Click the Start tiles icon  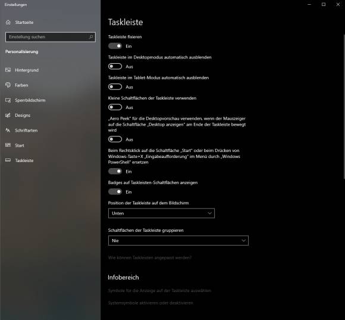[8, 145]
